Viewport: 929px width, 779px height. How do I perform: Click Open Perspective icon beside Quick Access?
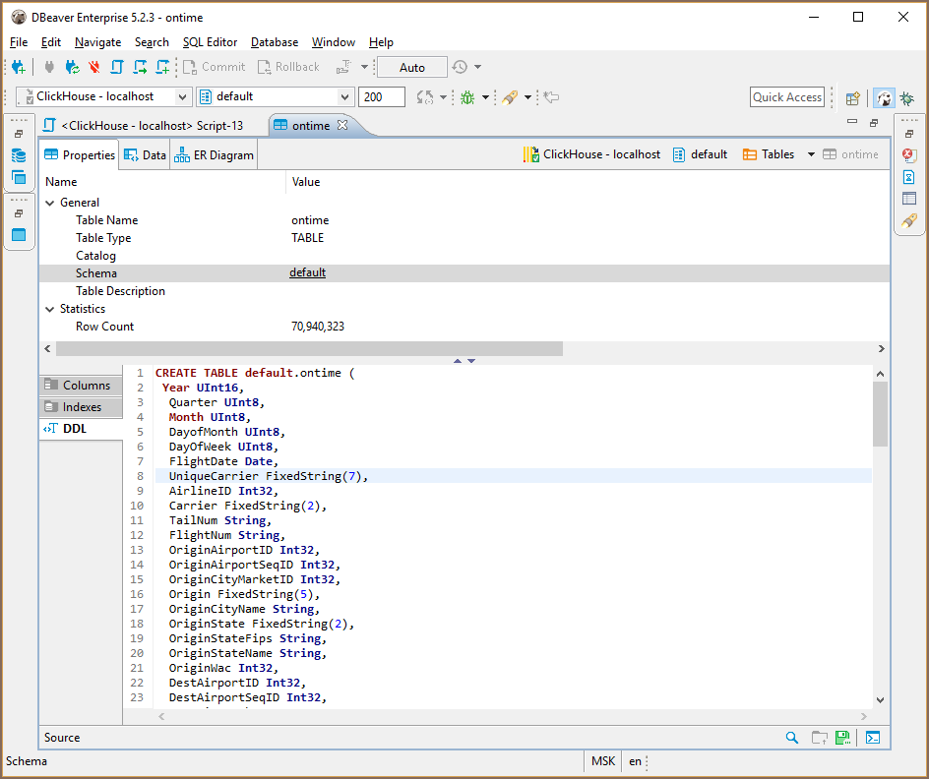(852, 97)
